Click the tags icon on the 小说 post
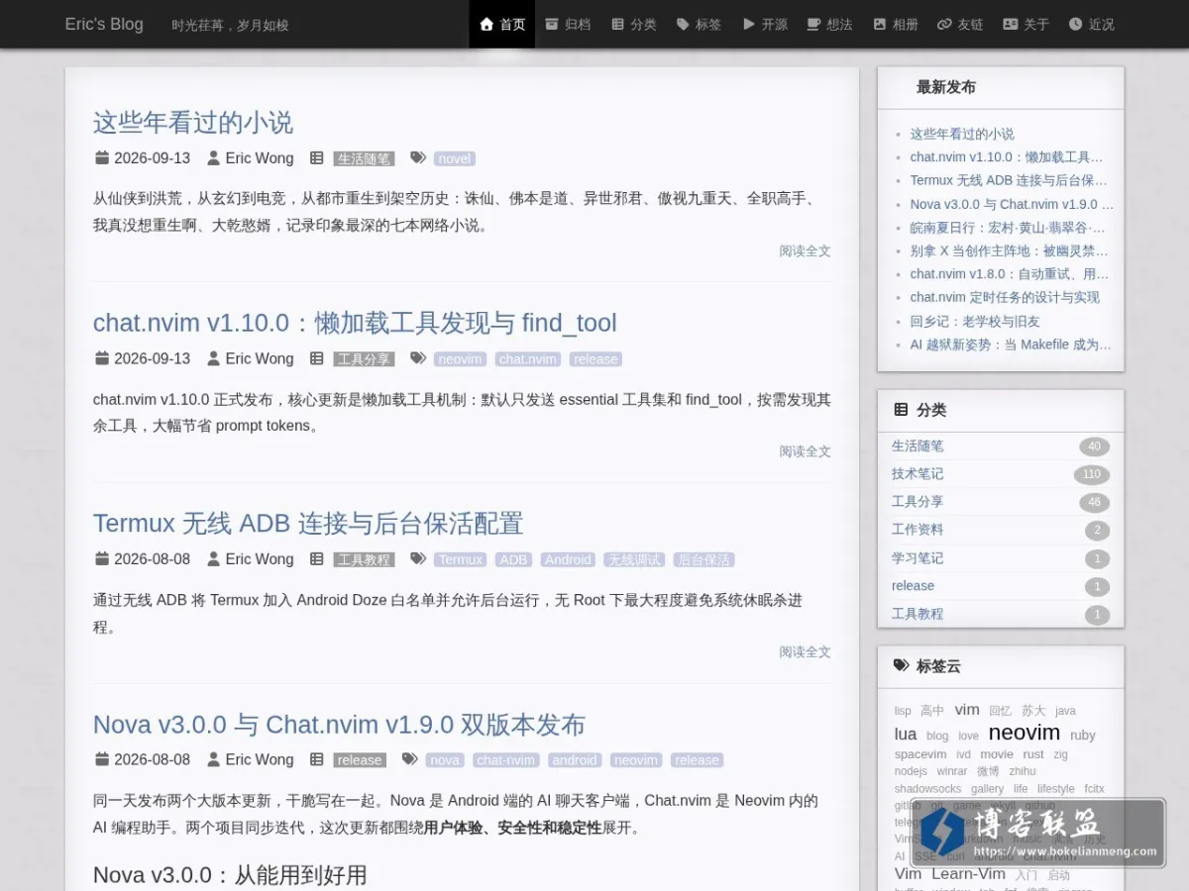1189x891 pixels. pos(418,157)
